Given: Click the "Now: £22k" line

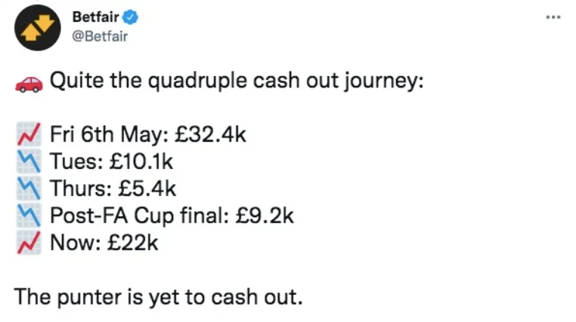Looking at the screenshot, I should (105, 244).
